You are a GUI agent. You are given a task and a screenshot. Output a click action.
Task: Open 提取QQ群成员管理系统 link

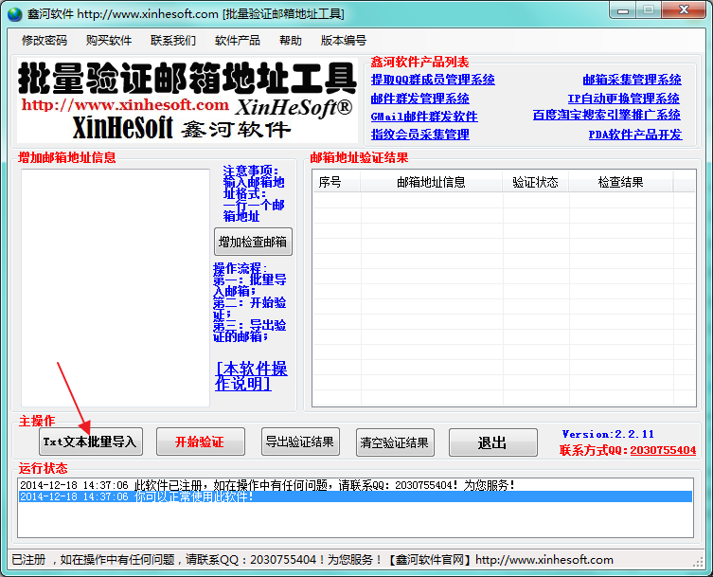click(x=433, y=80)
